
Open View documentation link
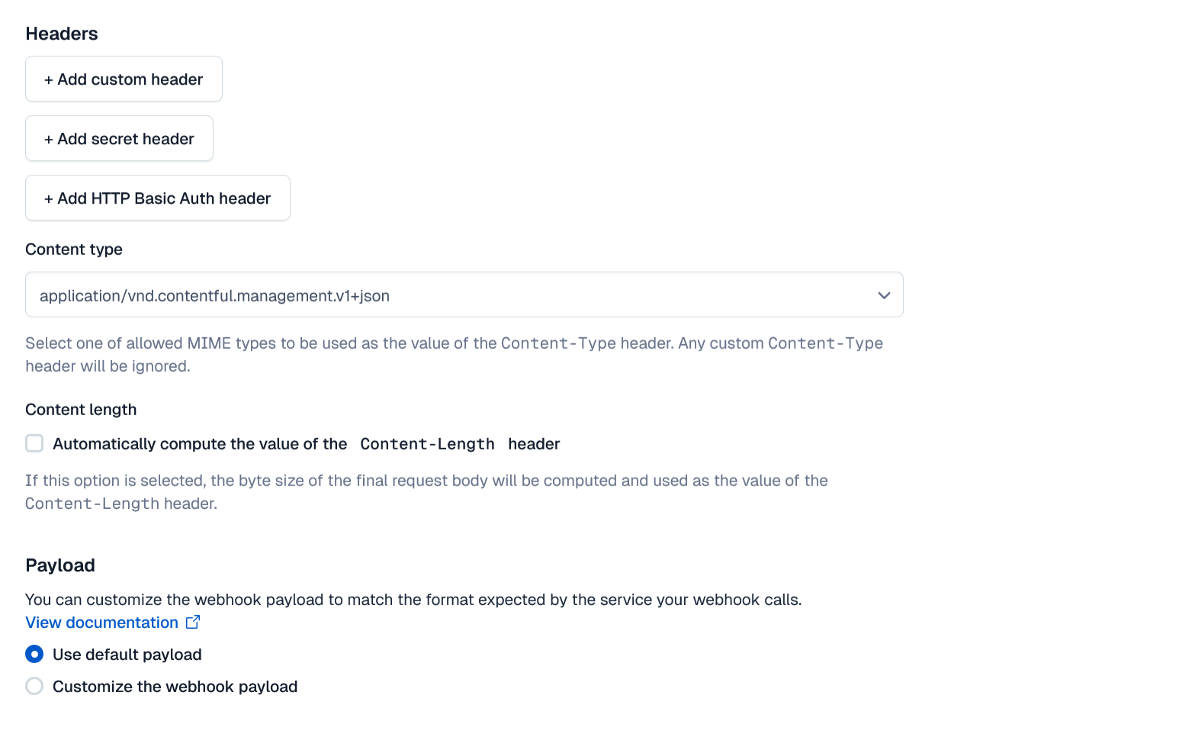pos(101,622)
